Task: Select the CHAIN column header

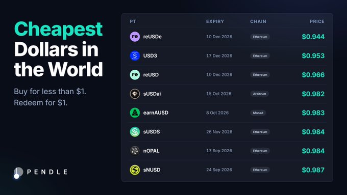Action: point(258,21)
